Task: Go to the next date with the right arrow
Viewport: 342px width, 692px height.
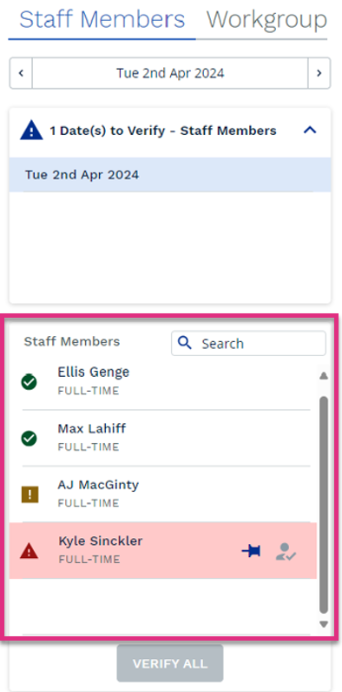Action: tap(319, 73)
